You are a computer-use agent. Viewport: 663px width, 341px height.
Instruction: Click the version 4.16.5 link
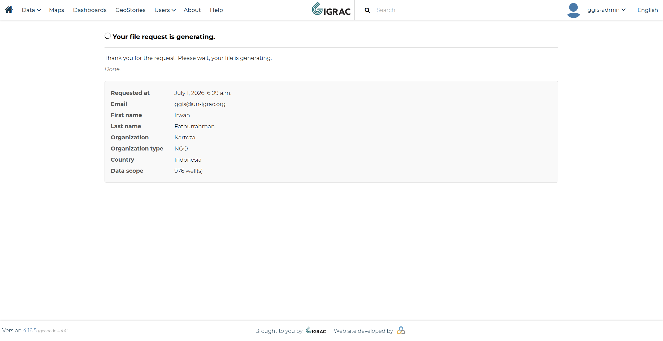point(30,330)
